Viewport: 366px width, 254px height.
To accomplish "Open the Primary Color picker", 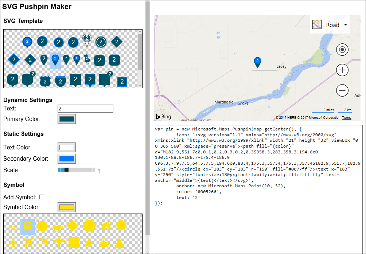I will [67, 119].
